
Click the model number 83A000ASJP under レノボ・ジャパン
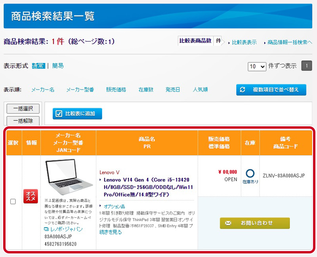point(58,236)
